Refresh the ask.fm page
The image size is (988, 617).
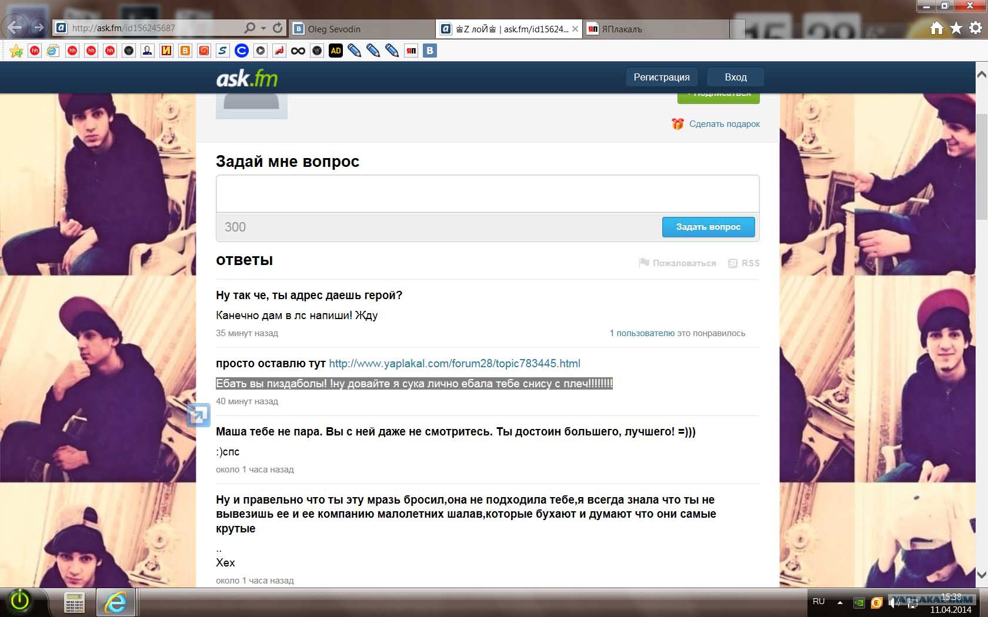(278, 28)
